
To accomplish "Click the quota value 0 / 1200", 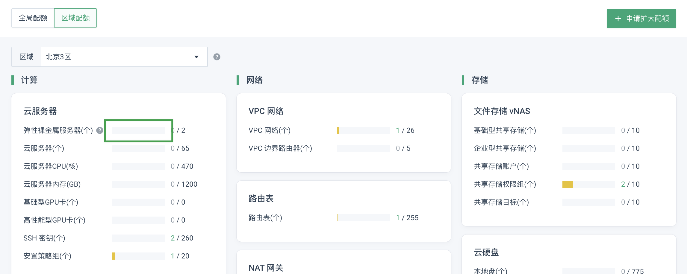I will point(184,184).
